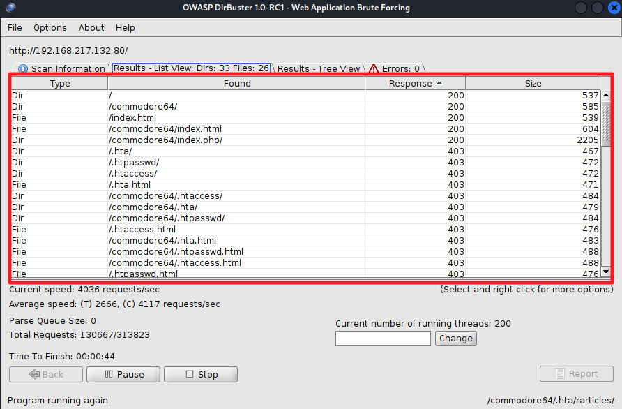622x409 pixels.
Task: Click the DirBuster app icon in title bar
Action: [10, 8]
